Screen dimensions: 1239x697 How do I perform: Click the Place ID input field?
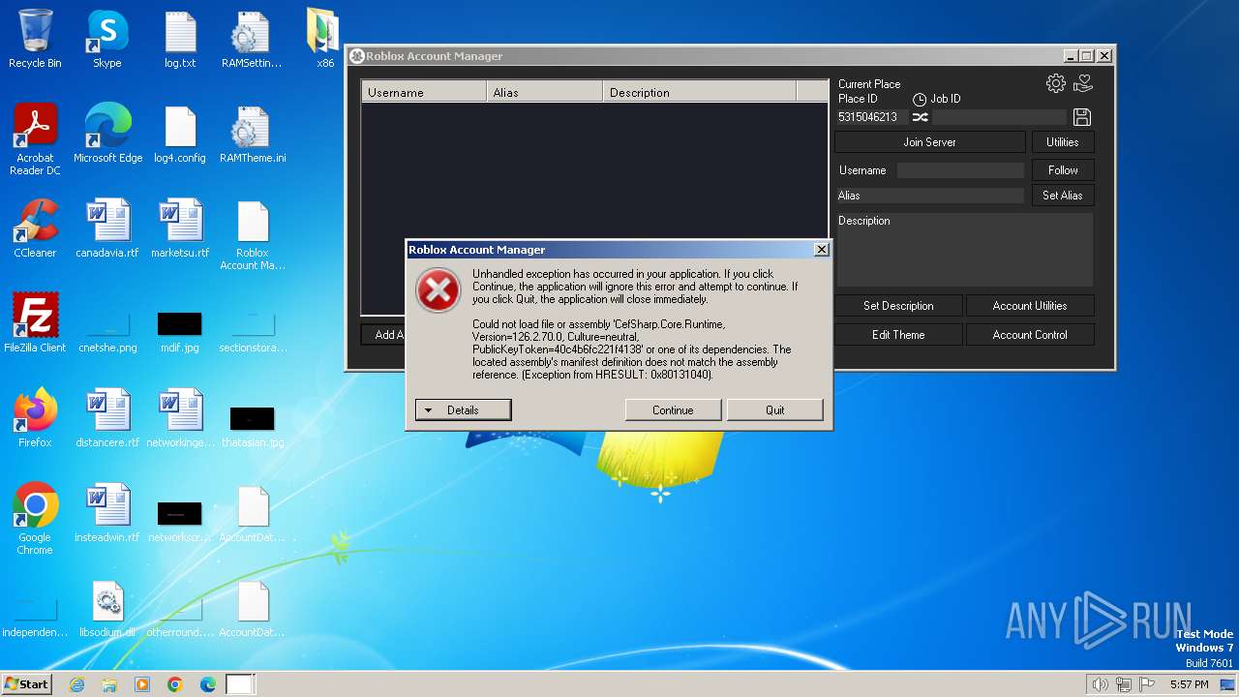(x=871, y=117)
